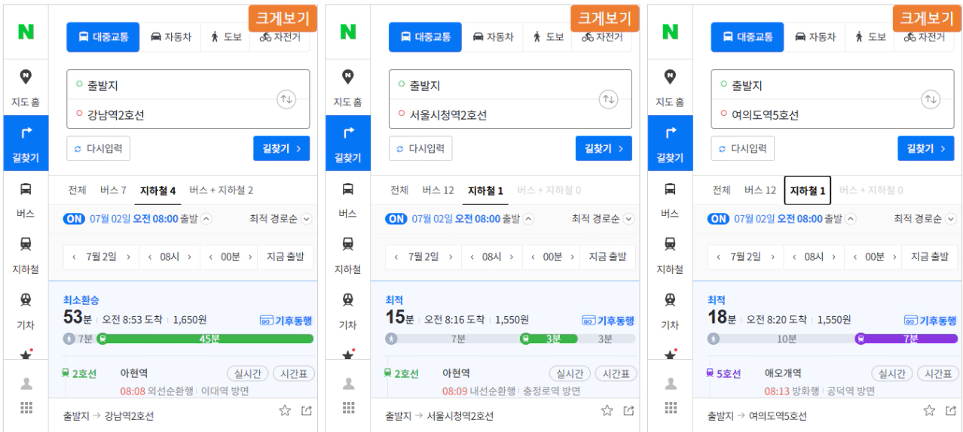Screen dimensions: 963x432
Task: Open the apps grid icon in left sidebar
Action: click(26, 408)
